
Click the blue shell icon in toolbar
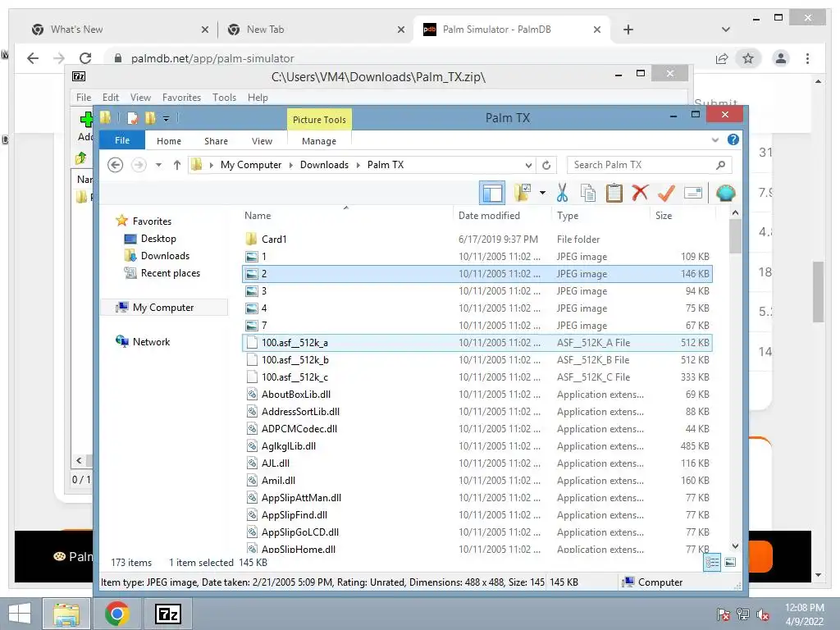[x=725, y=193]
